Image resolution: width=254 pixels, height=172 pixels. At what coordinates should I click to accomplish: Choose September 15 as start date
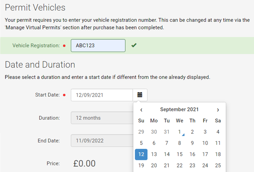click(x=180, y=154)
